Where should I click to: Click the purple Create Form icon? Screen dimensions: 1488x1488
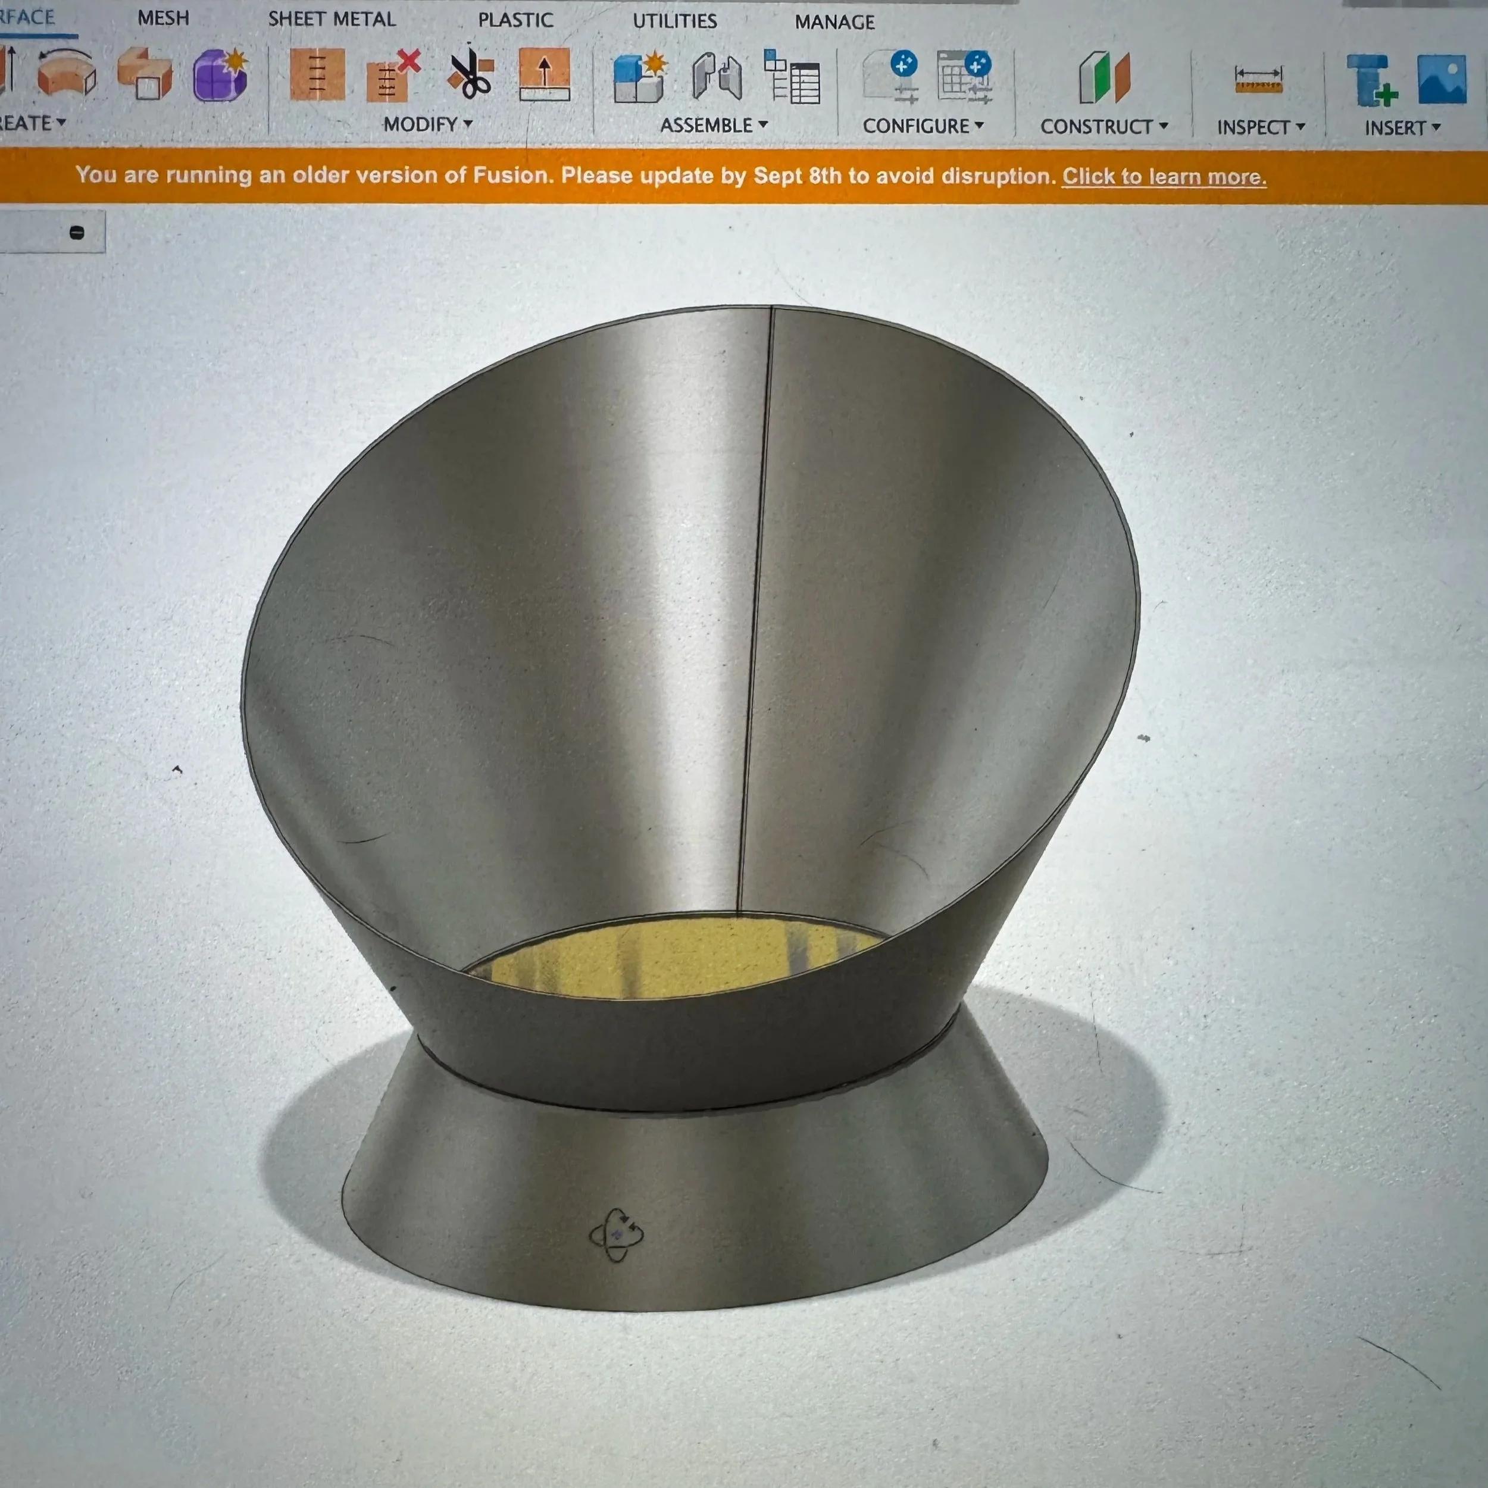click(x=220, y=76)
